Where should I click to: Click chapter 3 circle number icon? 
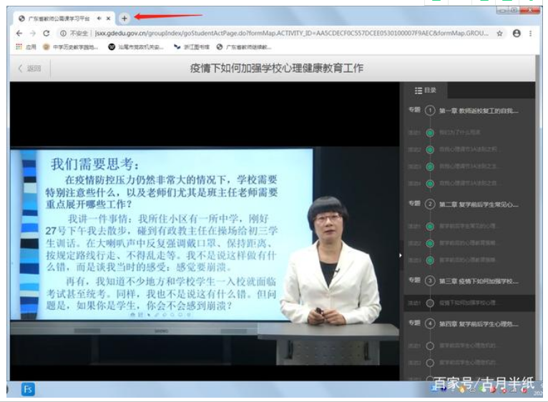click(x=430, y=281)
